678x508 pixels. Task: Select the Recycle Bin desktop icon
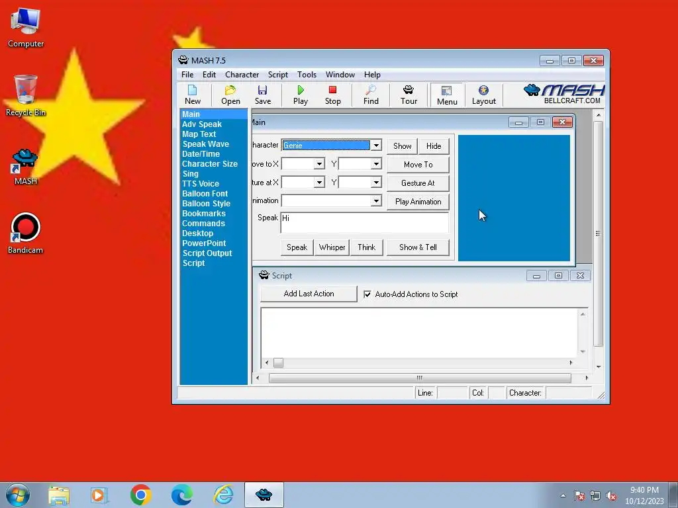tap(26, 95)
